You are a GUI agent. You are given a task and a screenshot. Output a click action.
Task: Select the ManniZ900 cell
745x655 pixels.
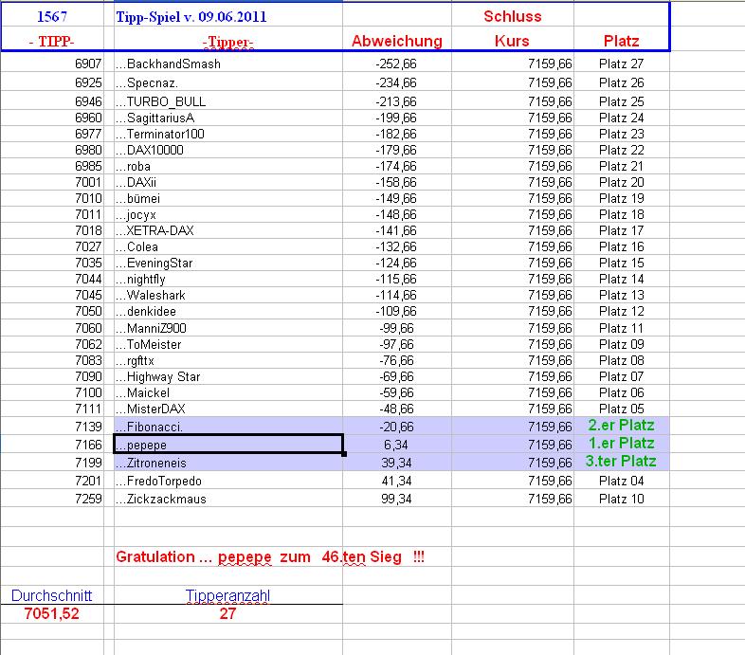(x=228, y=328)
